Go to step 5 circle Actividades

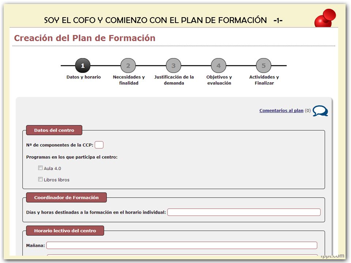(264, 65)
